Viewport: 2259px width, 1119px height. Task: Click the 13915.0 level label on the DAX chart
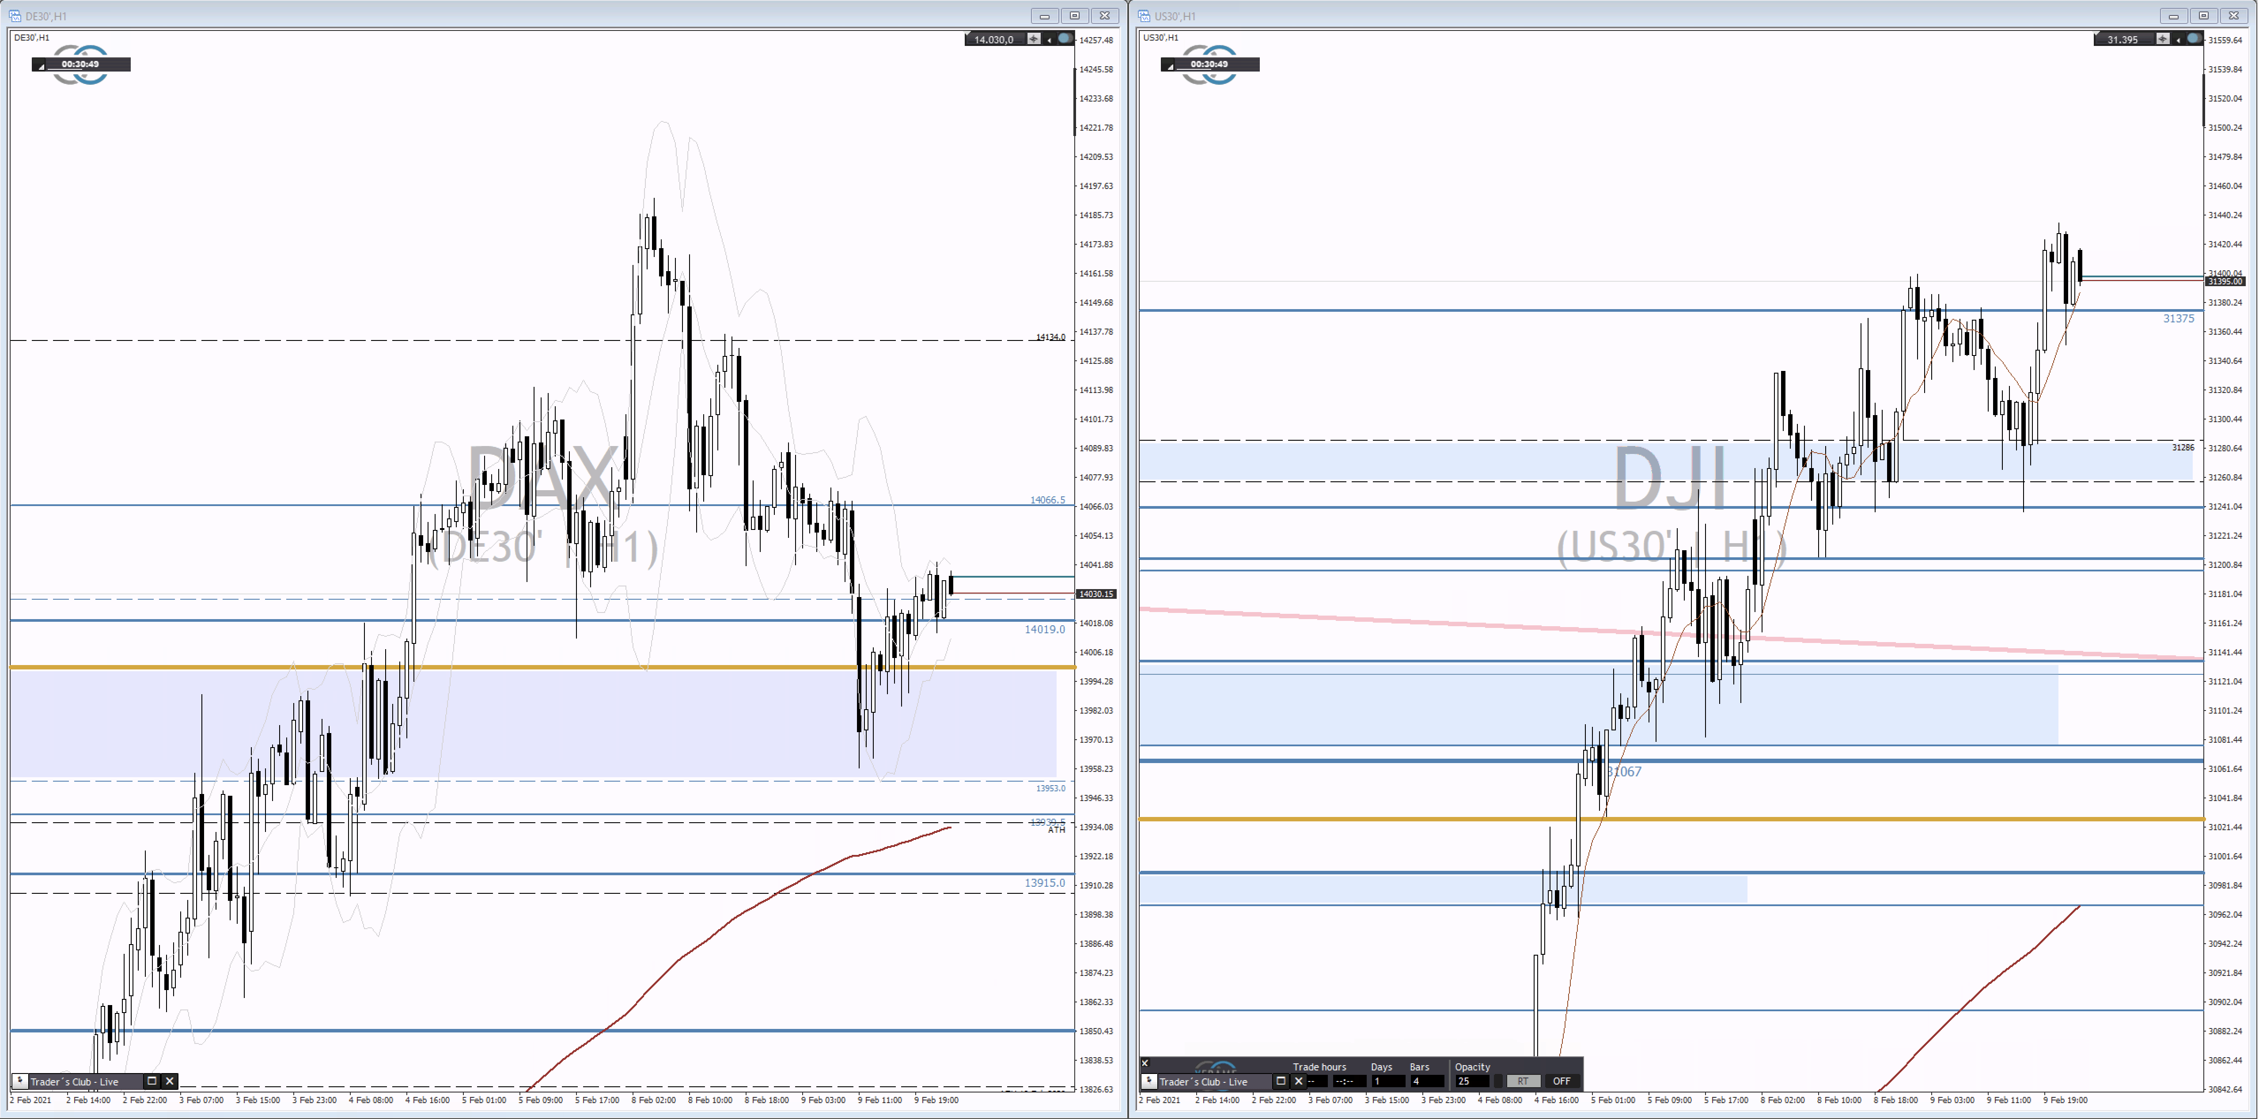(1044, 883)
